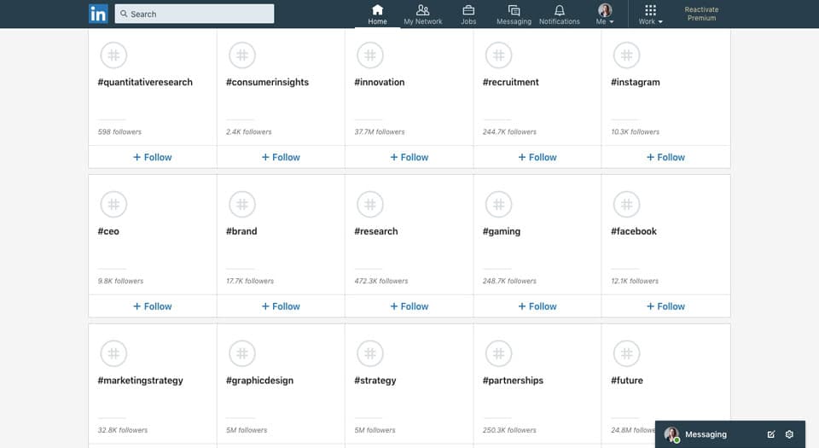819x448 pixels.
Task: Click '37.7M followers' under #innovation
Action: pyautogui.click(x=379, y=132)
